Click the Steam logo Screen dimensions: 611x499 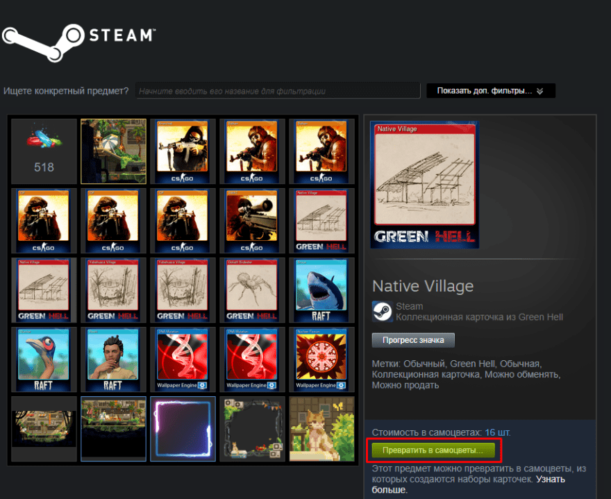(79, 42)
